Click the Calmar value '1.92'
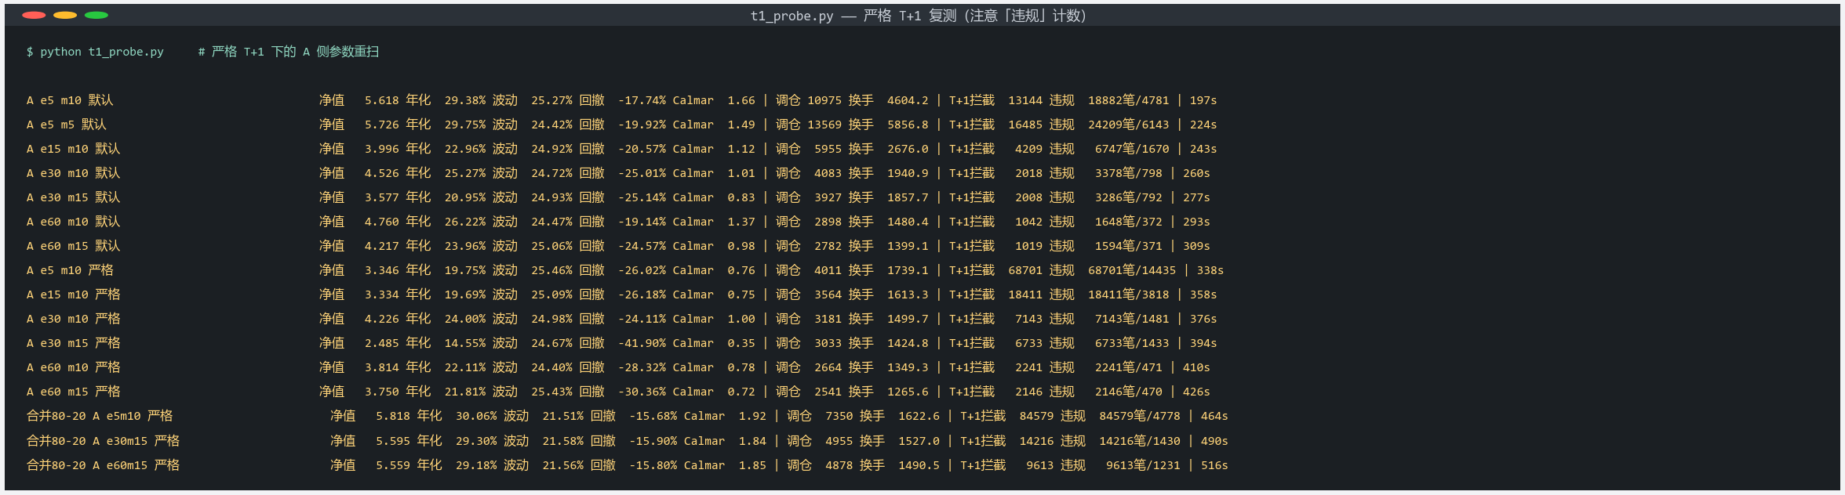The height and width of the screenshot is (495, 1845). tap(752, 416)
